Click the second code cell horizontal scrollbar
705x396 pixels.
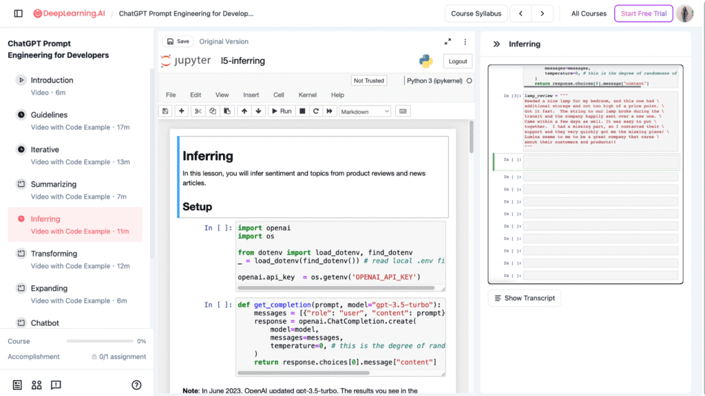pyautogui.click(x=303, y=373)
